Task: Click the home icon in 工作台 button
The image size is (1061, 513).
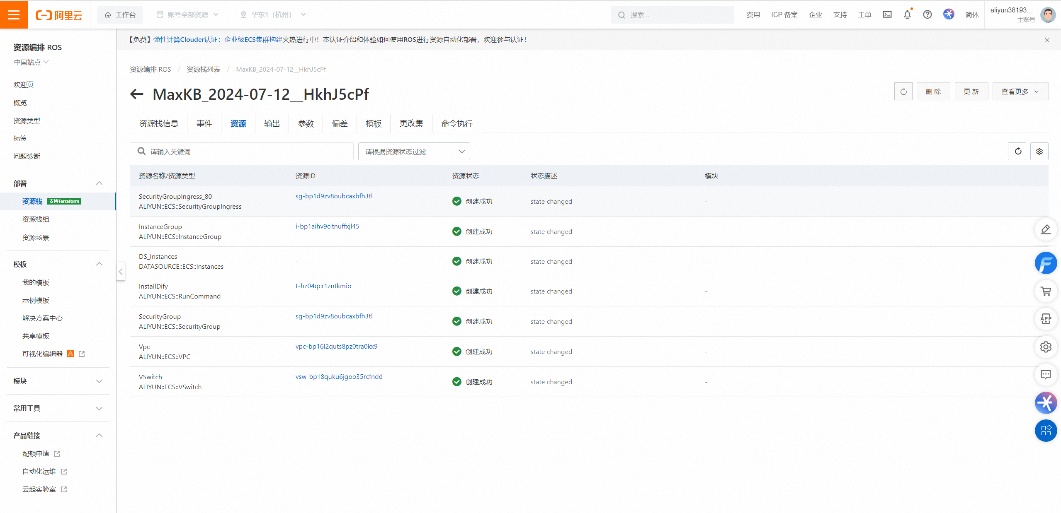Action: click(108, 15)
